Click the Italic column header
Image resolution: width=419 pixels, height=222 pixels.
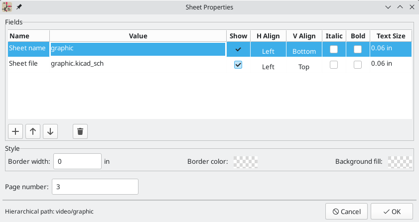coord(334,36)
